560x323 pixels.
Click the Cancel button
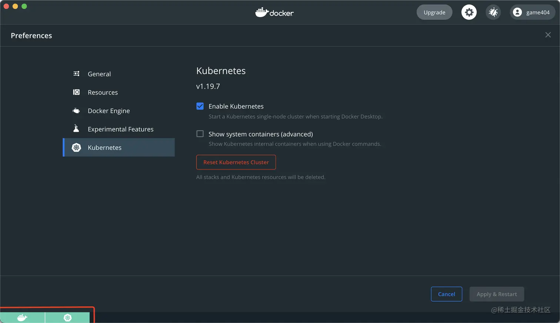pos(446,294)
